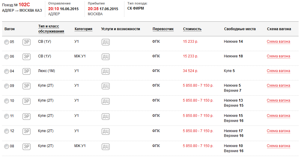The image size is (301, 159).
Task: Select the radio button for Люкс wagon 04
Action: tap(7, 71)
